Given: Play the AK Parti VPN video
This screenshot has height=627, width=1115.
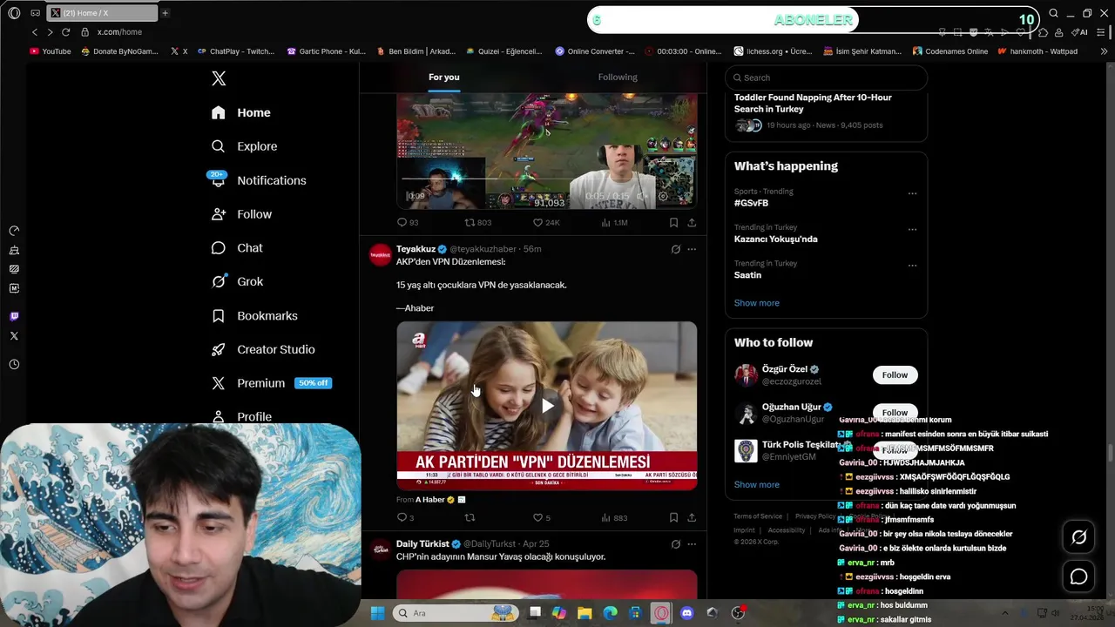Looking at the screenshot, I should click(547, 405).
